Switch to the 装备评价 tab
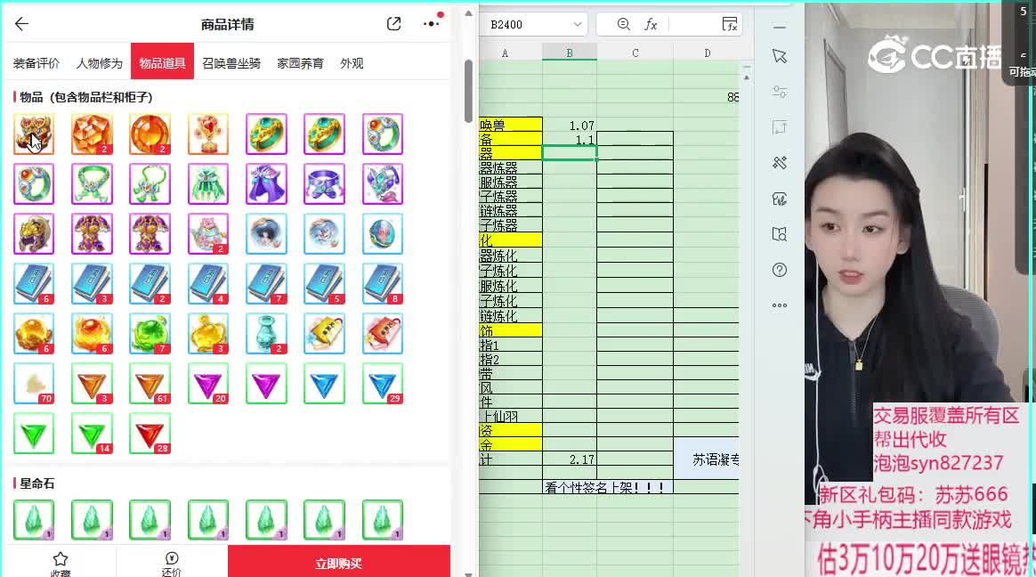Viewport: 1036px width, 577px height. click(36, 63)
